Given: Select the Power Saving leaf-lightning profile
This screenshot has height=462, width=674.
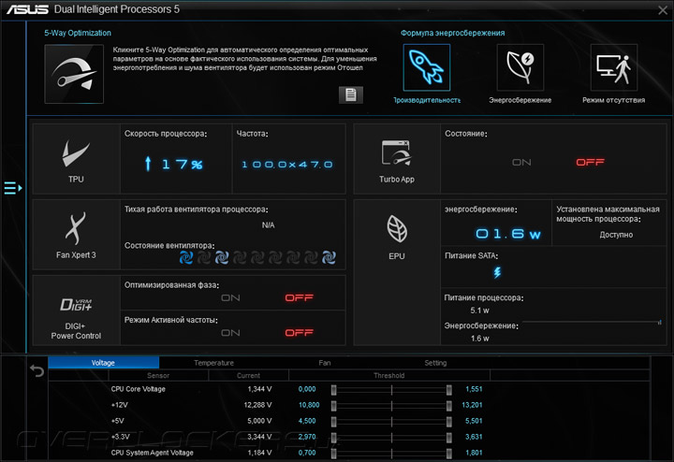Looking at the screenshot, I should tap(520, 67).
